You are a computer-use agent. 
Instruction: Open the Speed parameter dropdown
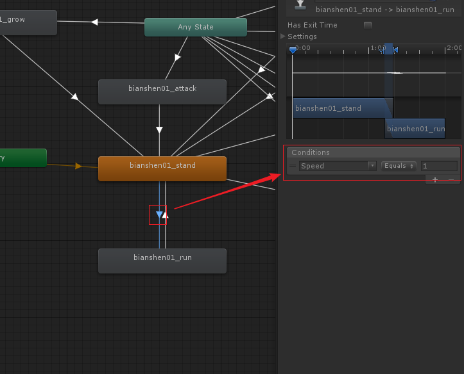[338, 166]
